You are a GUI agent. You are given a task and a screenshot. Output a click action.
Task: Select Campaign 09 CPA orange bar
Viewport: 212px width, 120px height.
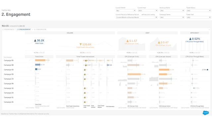(163, 74)
